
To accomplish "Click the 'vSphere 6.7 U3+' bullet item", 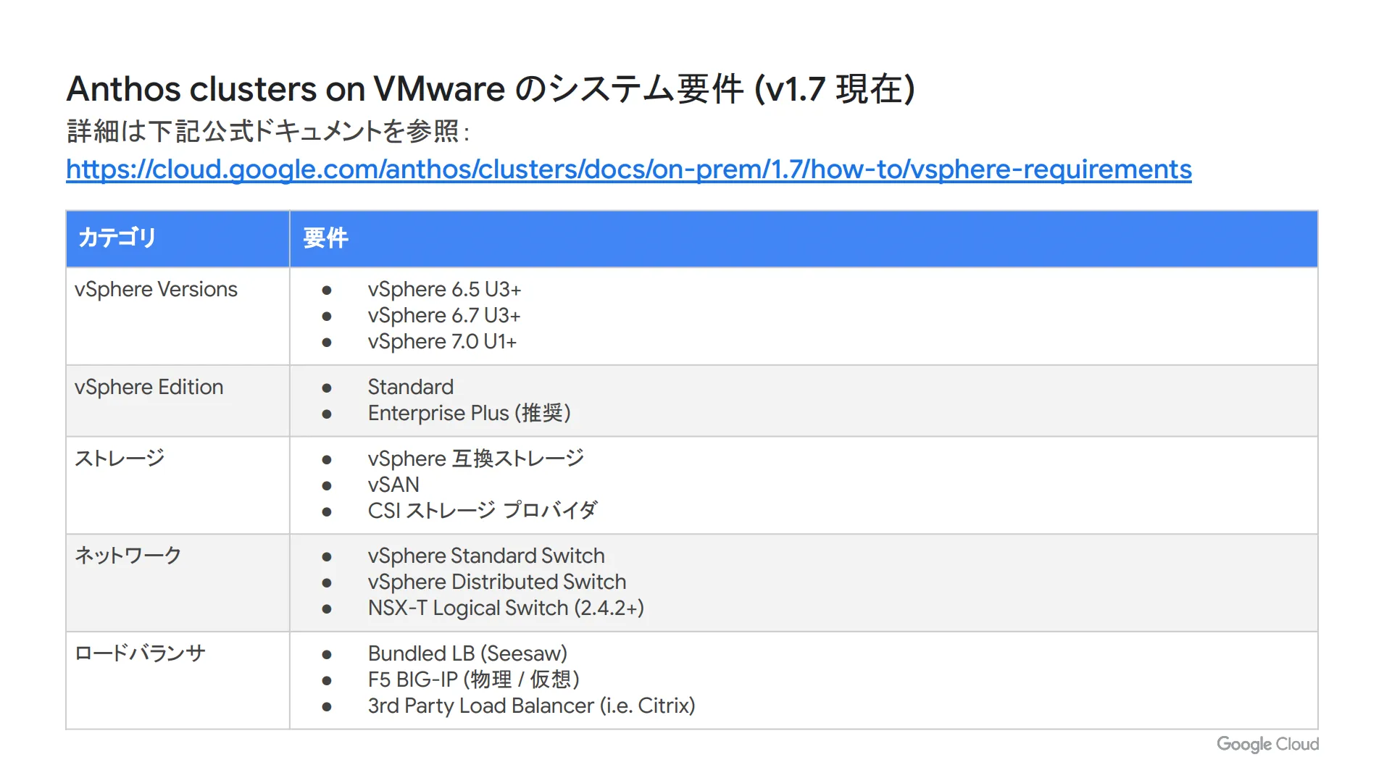I will click(x=444, y=316).
